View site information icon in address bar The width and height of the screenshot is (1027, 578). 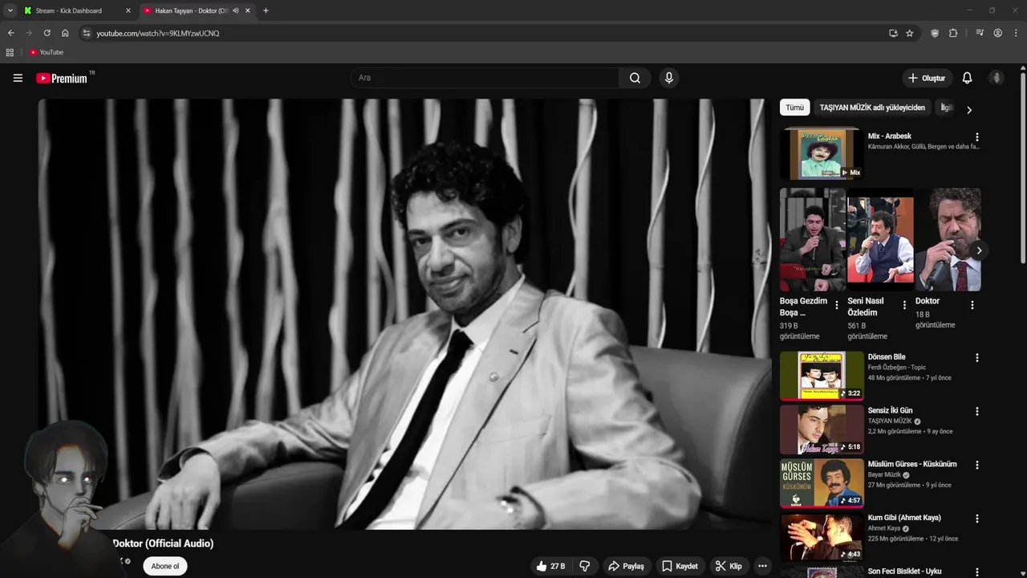[x=87, y=33]
